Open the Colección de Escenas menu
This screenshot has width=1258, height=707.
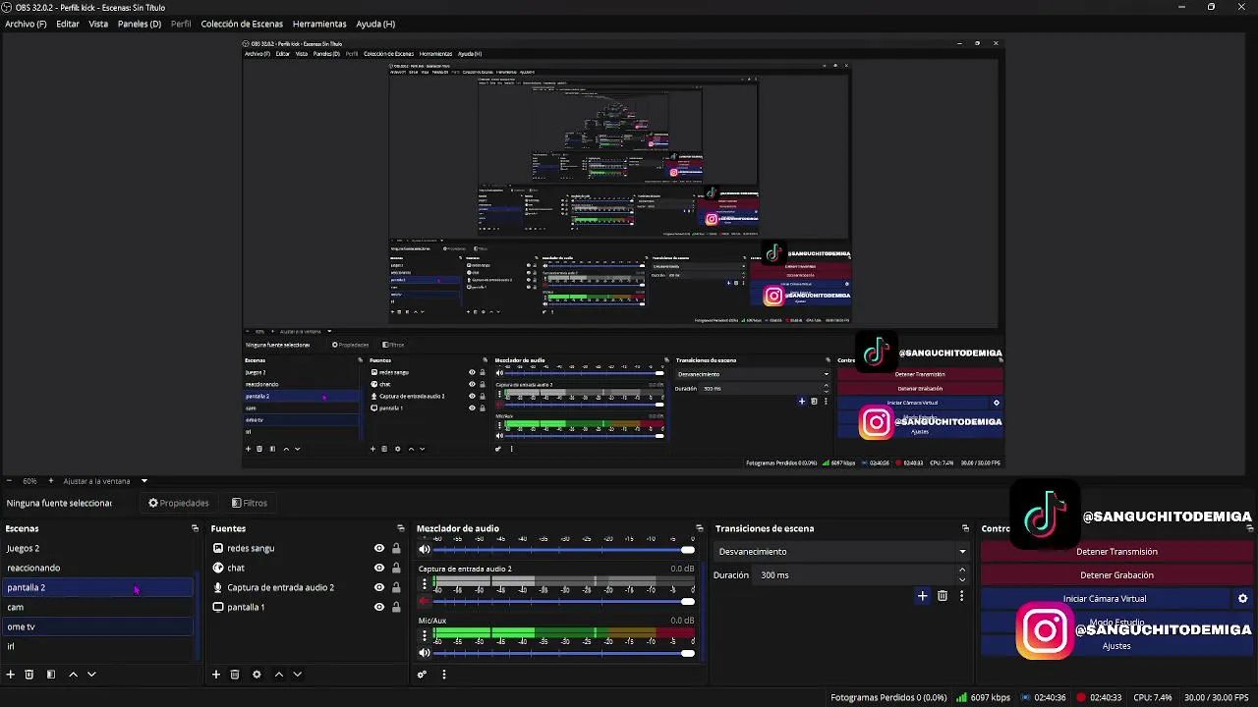point(242,24)
